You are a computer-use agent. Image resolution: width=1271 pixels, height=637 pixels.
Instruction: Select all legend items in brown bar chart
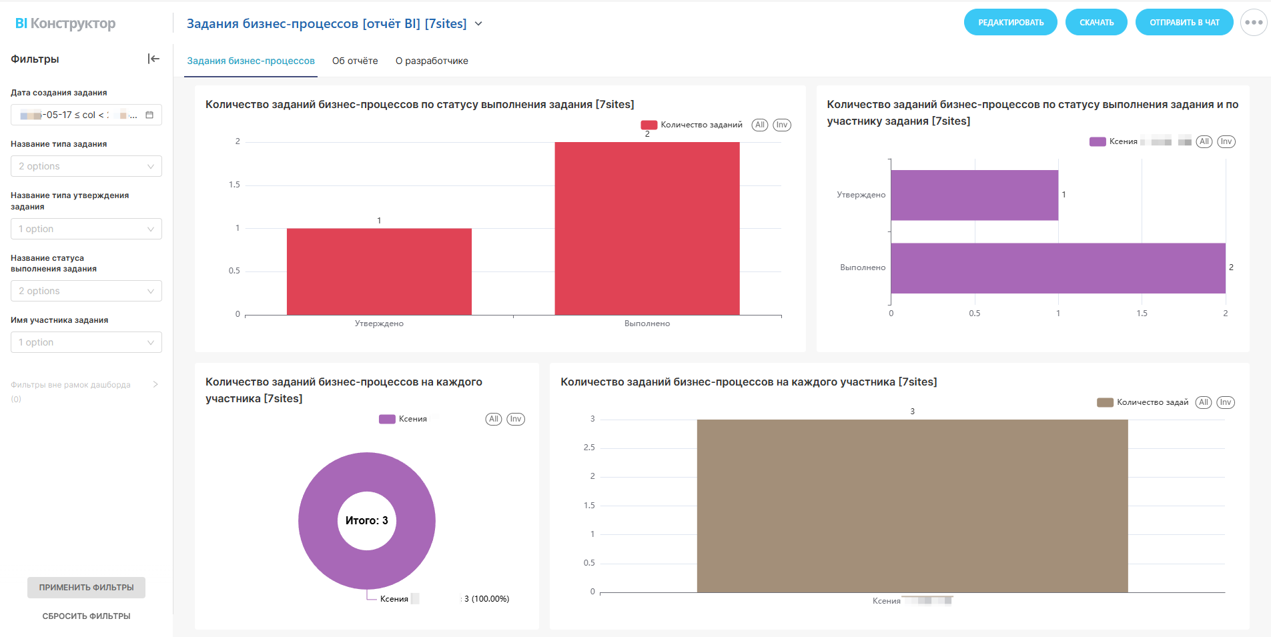coord(1204,402)
